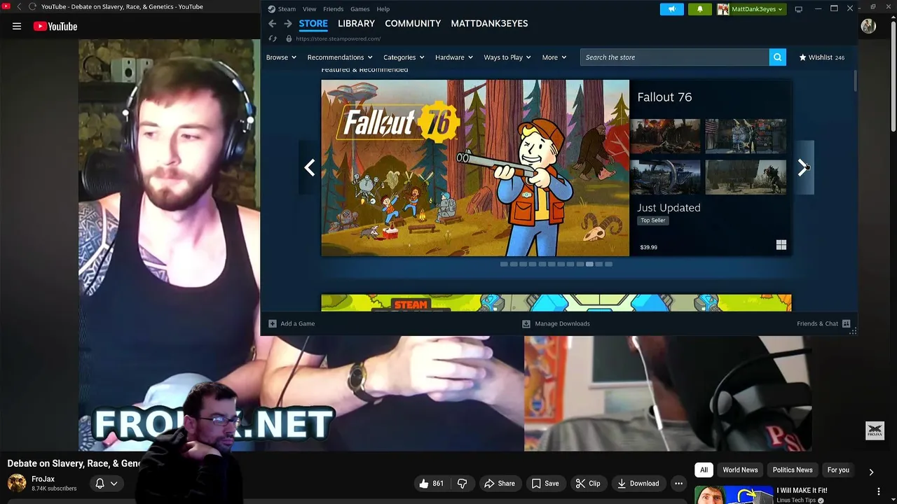Select the STORE tab

[x=313, y=24]
